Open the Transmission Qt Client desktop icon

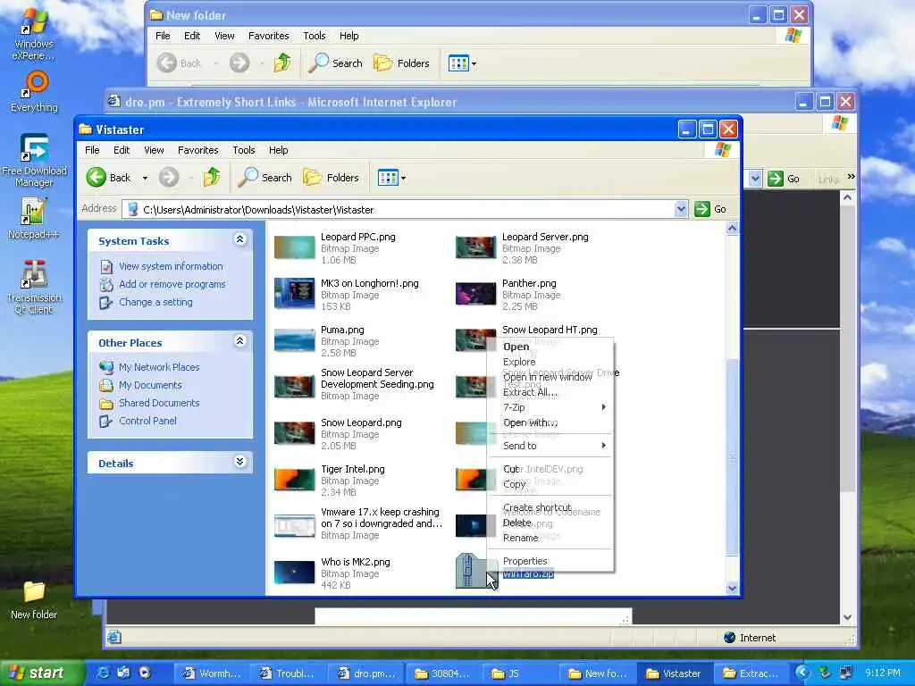(34, 287)
